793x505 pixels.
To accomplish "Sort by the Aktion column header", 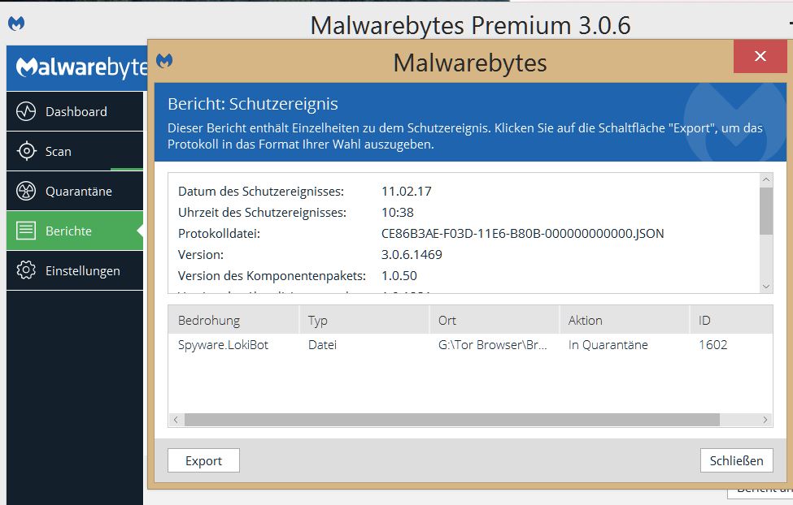I will (624, 320).
